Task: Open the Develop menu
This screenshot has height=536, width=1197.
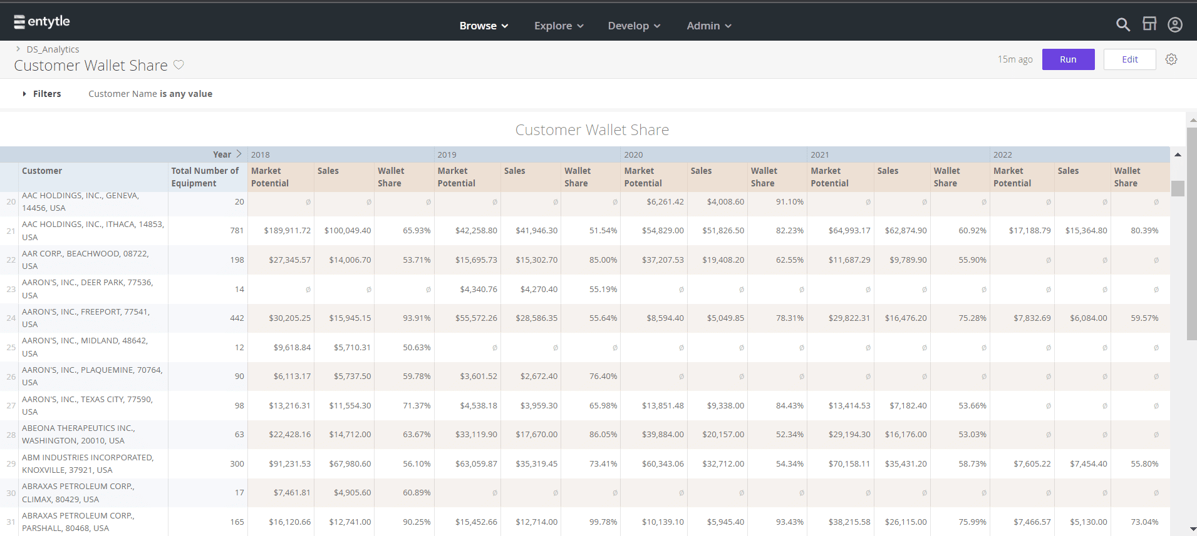Action: [x=634, y=26]
